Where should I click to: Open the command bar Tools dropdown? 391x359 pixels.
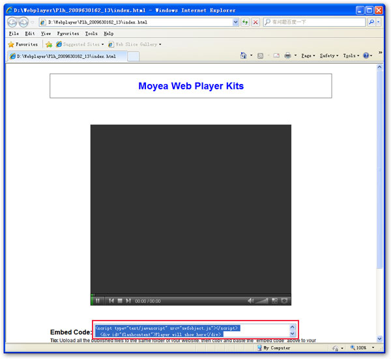(351, 55)
